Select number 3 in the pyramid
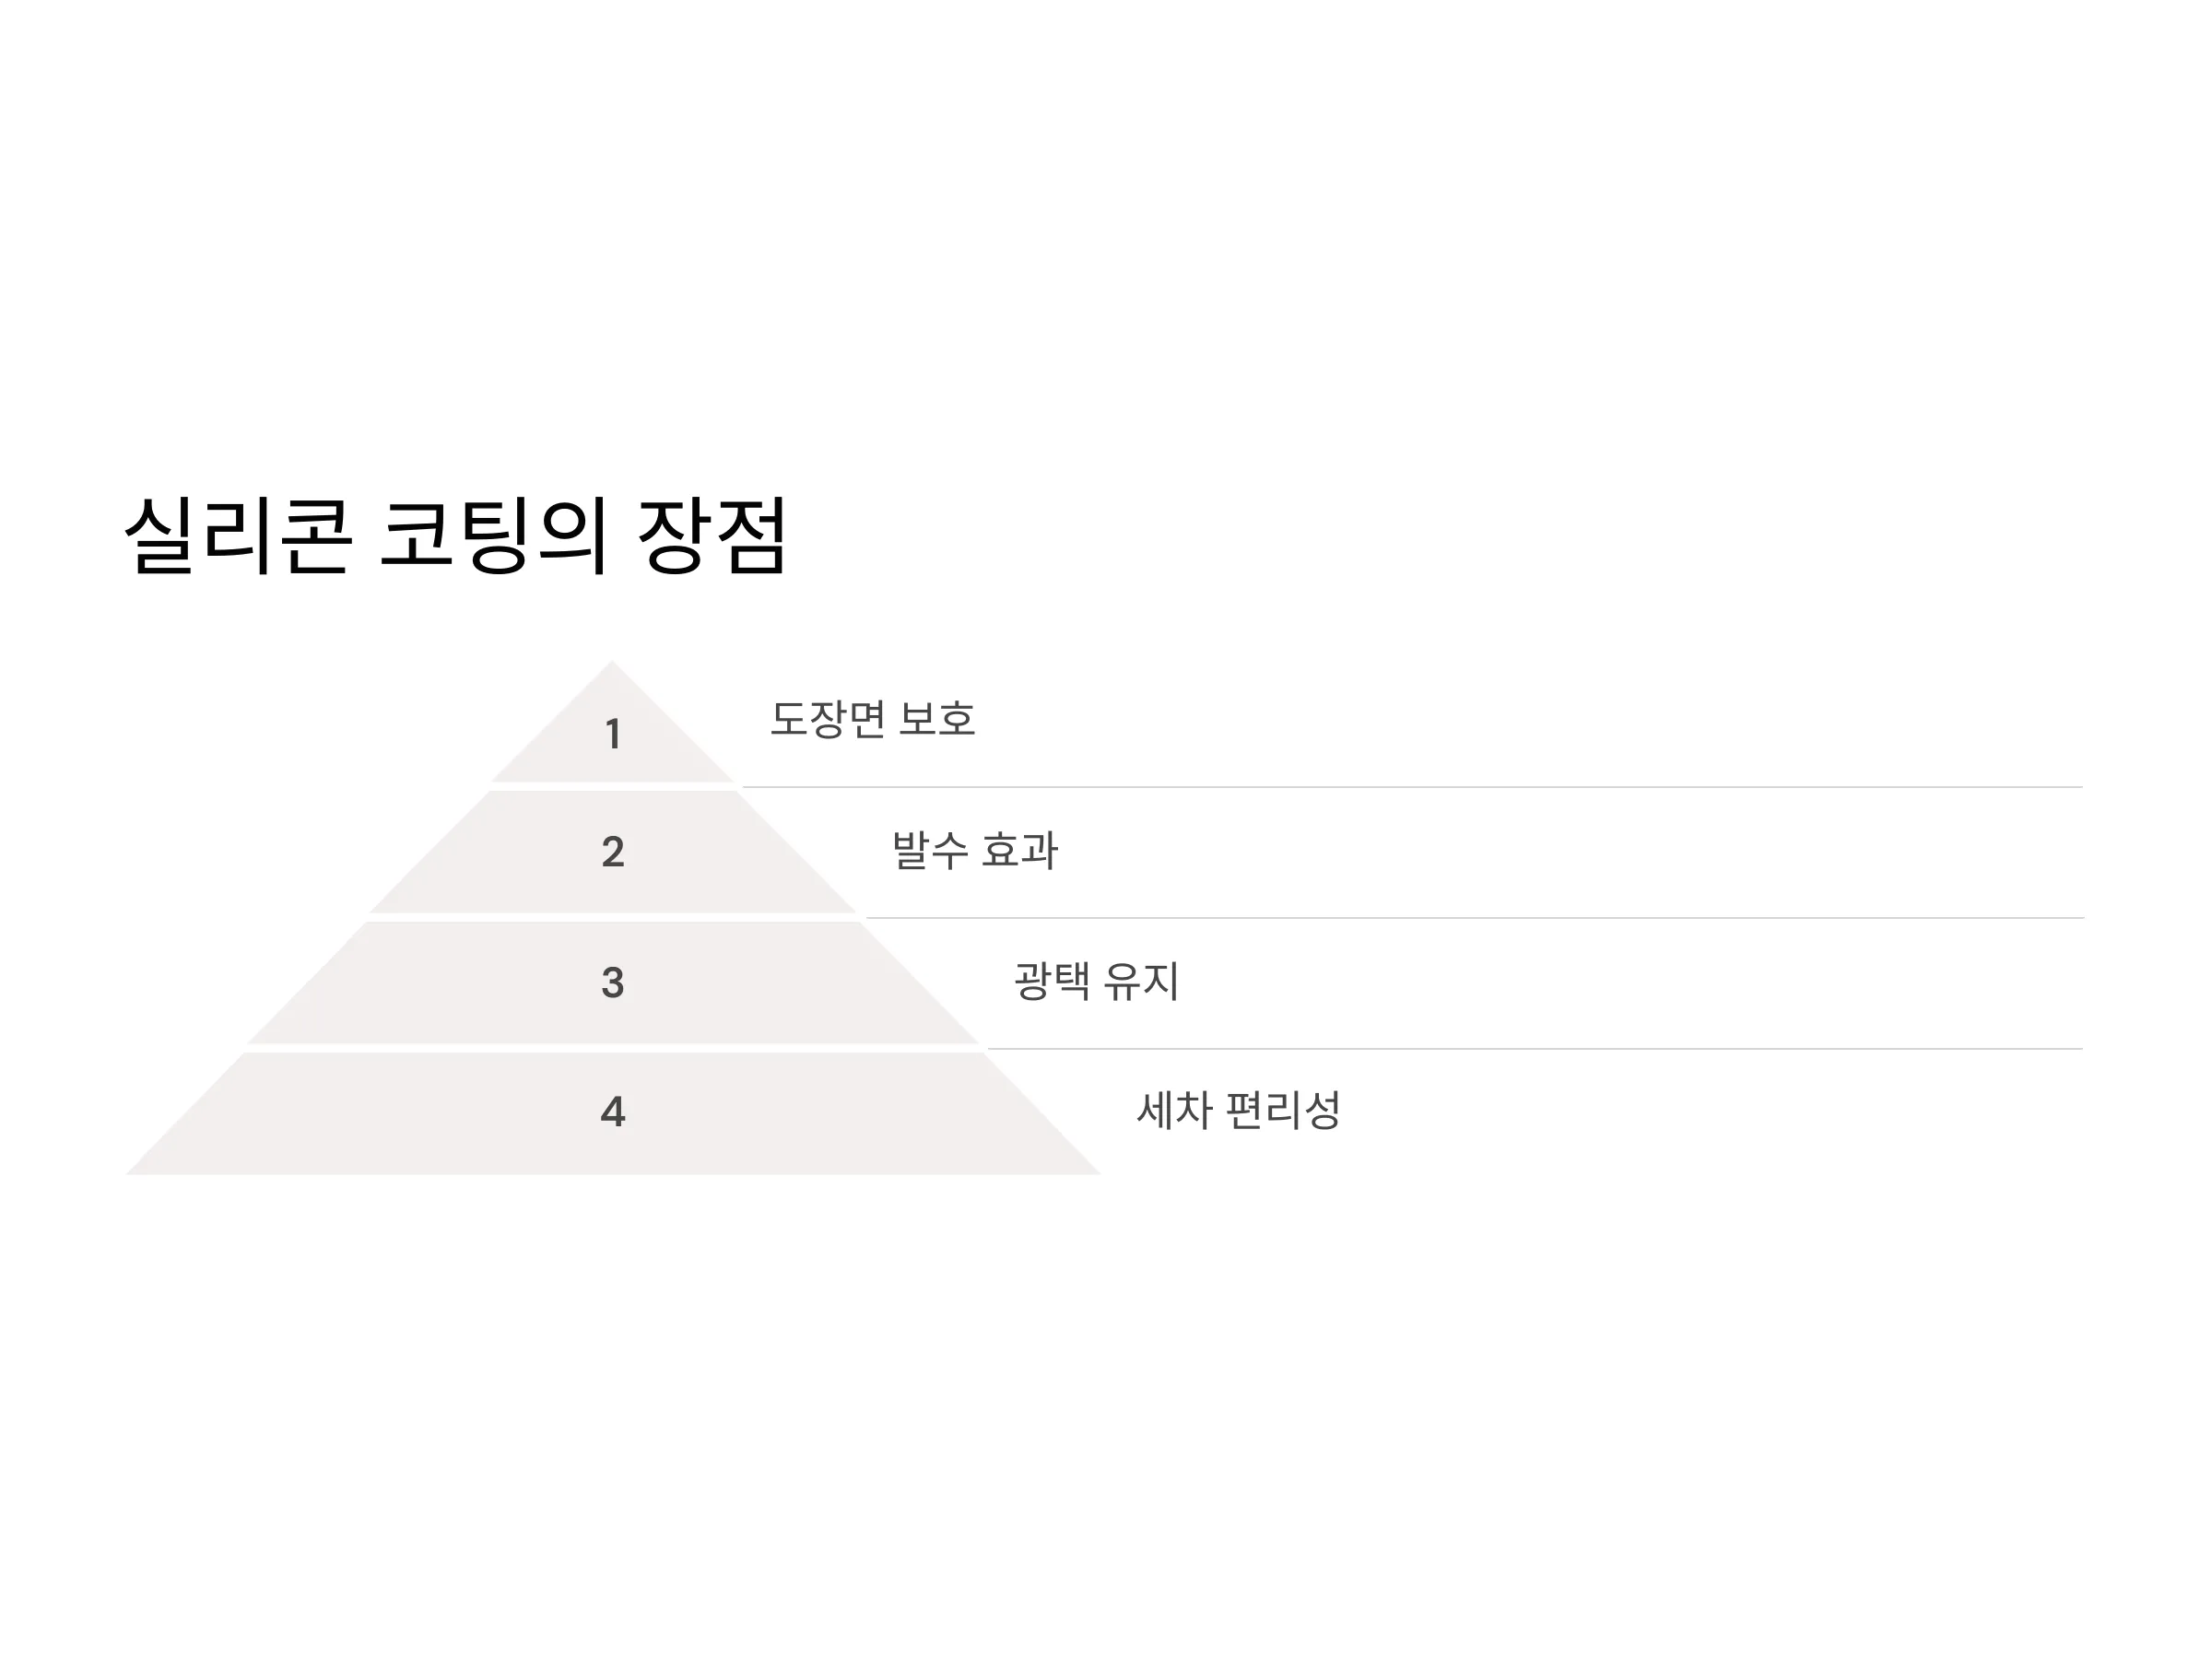The height and width of the screenshot is (1659, 2212). point(613,982)
